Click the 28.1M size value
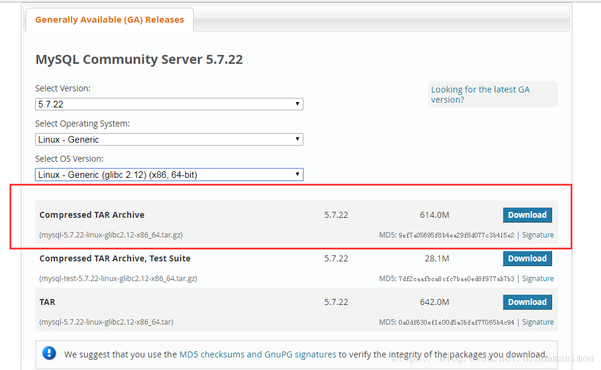This screenshot has width=601, height=370. pos(437,258)
